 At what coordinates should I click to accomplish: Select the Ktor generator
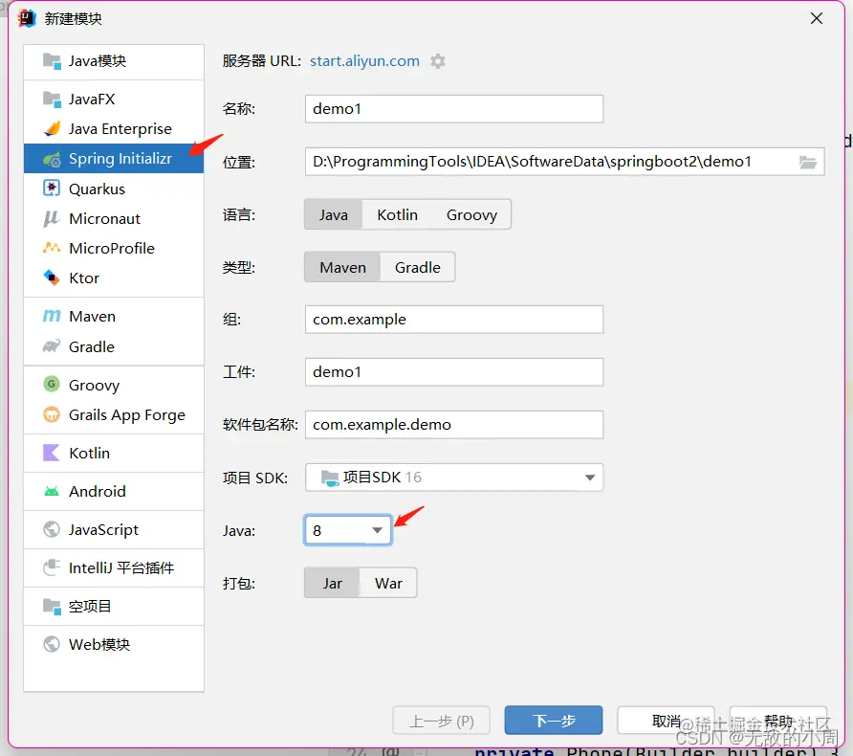click(x=114, y=278)
